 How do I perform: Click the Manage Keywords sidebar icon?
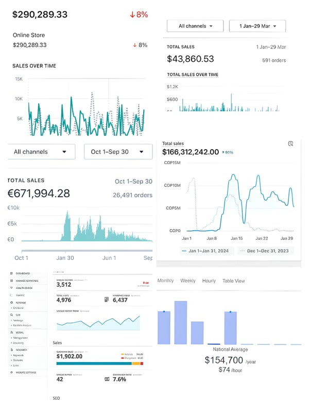click(11, 281)
